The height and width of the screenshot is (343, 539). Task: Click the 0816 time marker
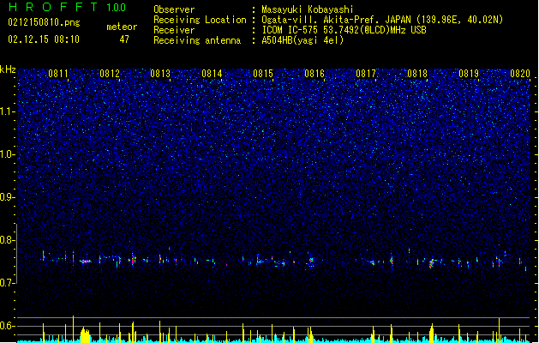314,74
